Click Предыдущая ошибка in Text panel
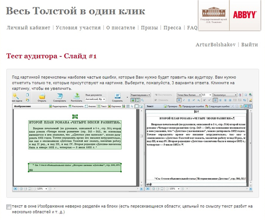The height and width of the screenshot is (220, 265). [192, 106]
